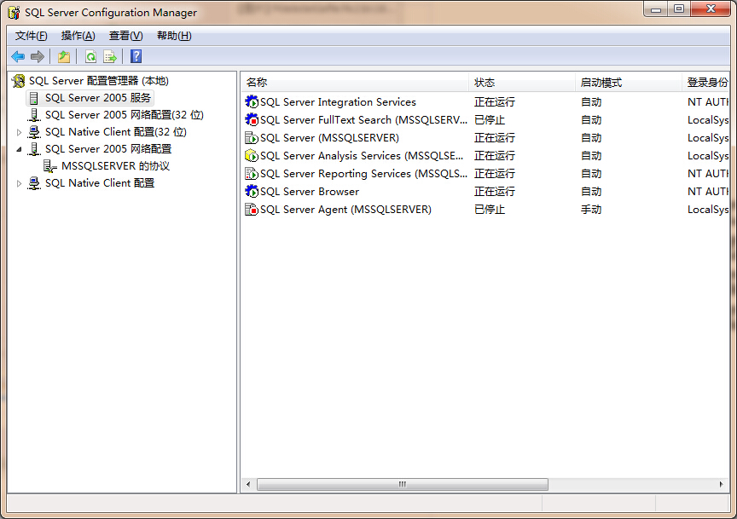Click the SQL Server 2005 服务 tree icon
The height and width of the screenshot is (519, 737).
(x=34, y=98)
